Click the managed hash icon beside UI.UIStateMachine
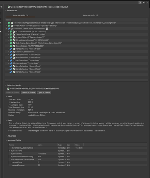This screenshot has height=178, width=150. [x=11, y=32]
